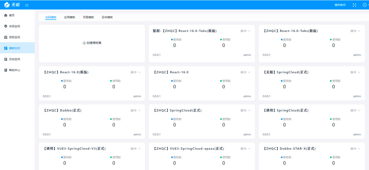Expand 操作 on 【无极】SpringCloud(正式) card
369x170 pixels.
tap(355, 72)
